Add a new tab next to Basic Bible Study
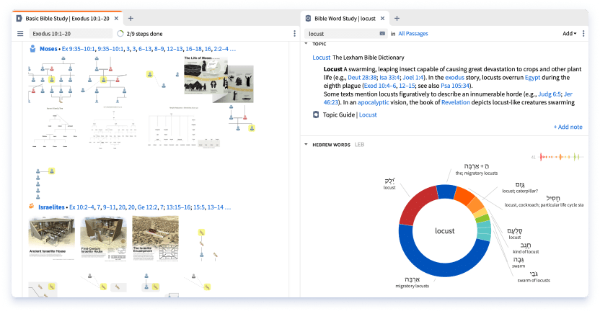Screen dimensions: 600x311 (x=130, y=18)
